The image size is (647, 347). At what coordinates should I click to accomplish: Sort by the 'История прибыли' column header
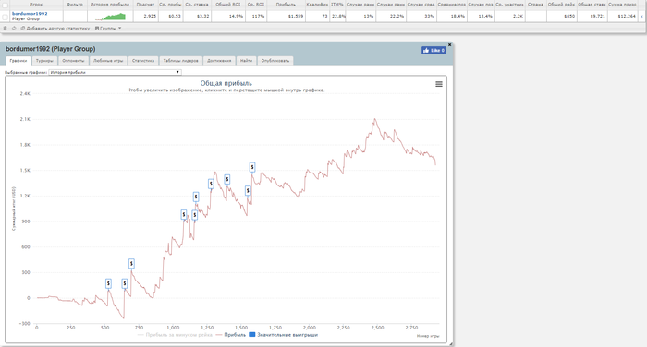click(110, 4)
